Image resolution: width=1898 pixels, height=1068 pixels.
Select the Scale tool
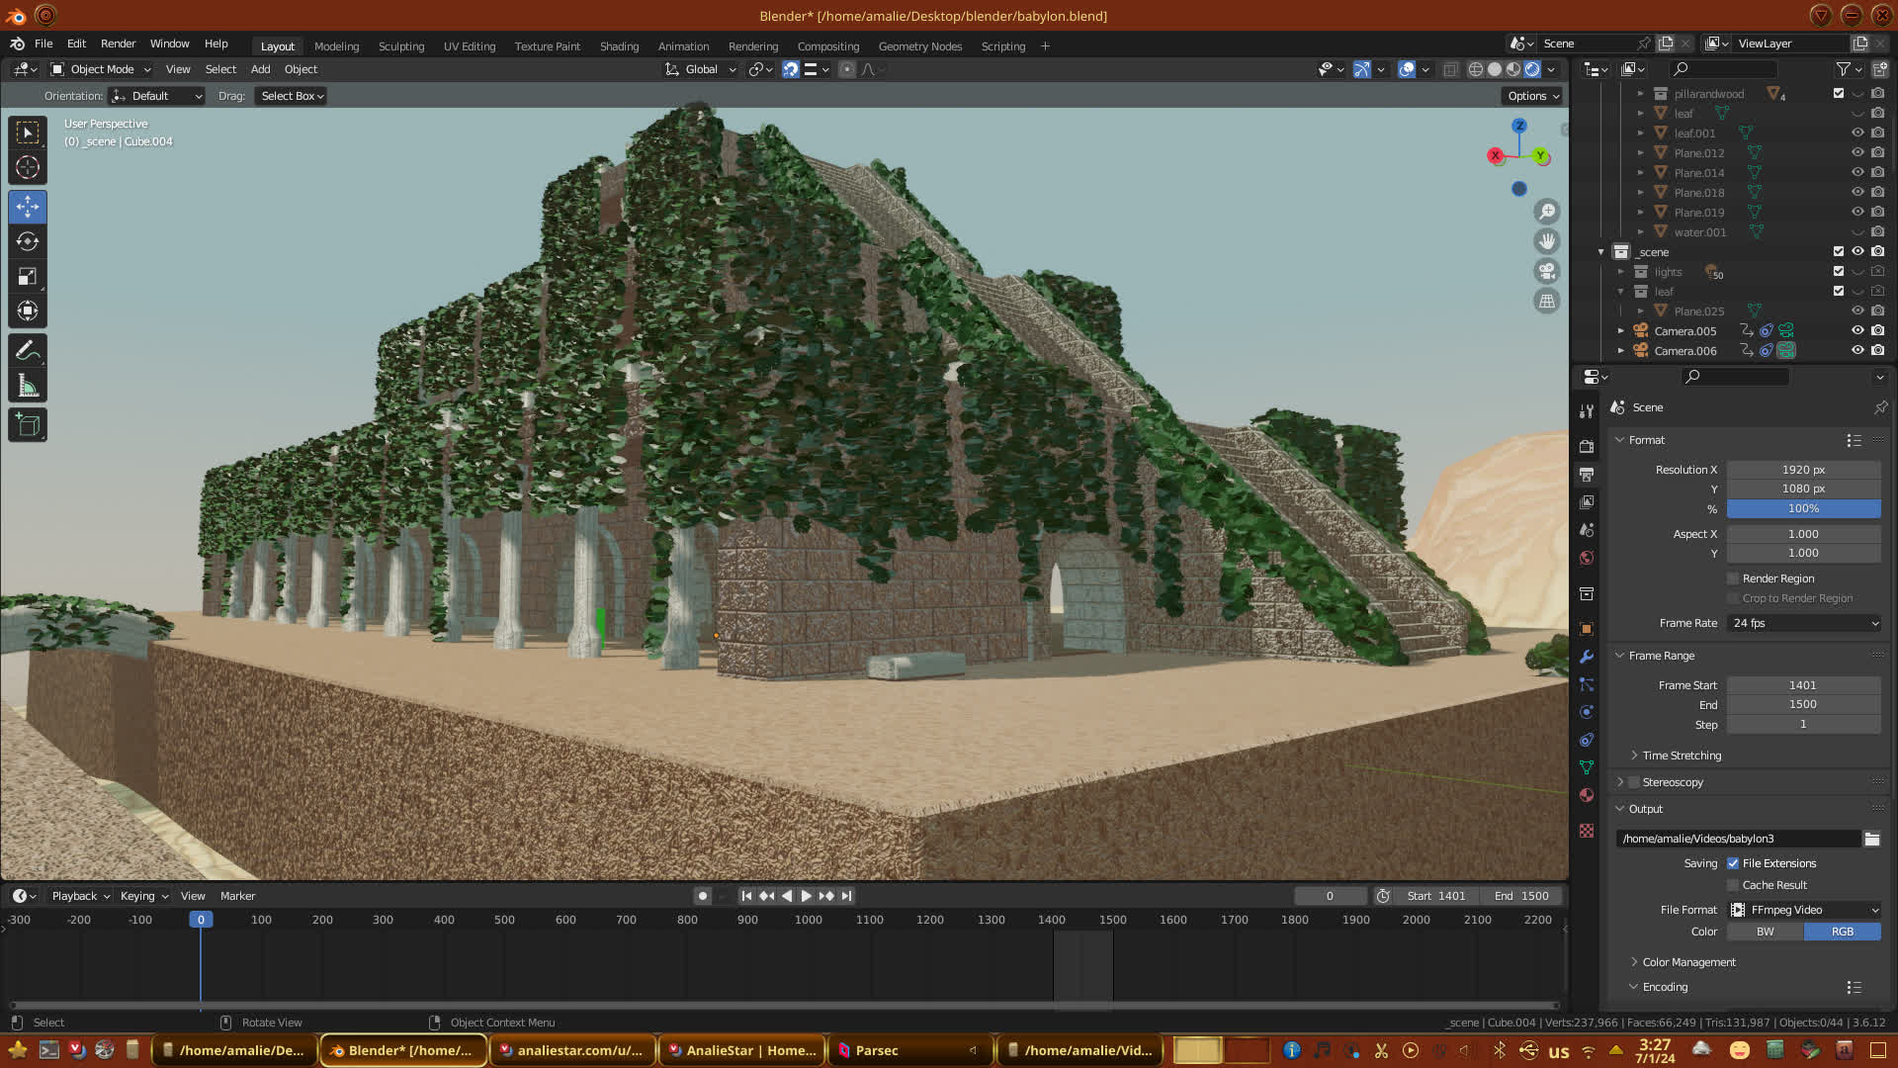(28, 277)
